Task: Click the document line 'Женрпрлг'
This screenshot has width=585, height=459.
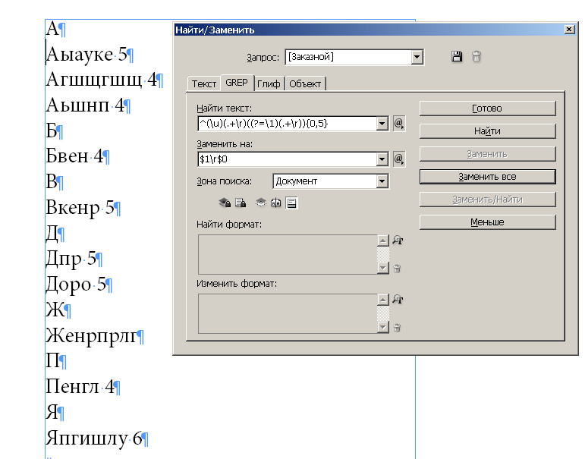Action: click(x=95, y=335)
